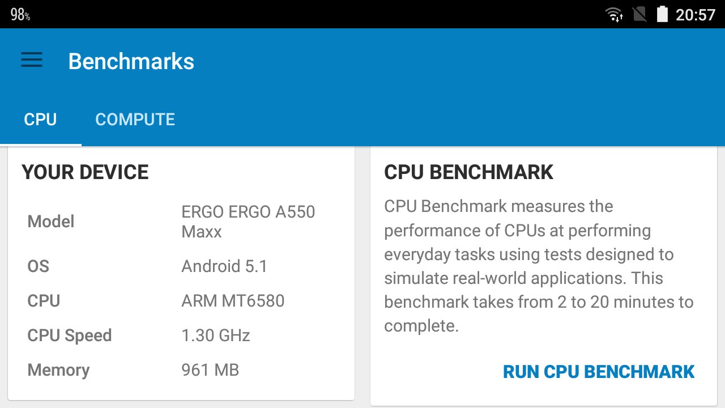Tap the battery icon in status bar
Viewport: 725px width, 408px height.
662,14
